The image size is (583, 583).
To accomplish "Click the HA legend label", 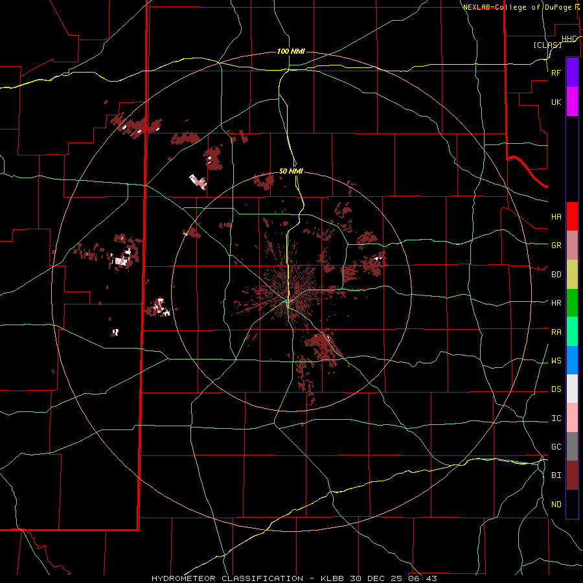I will (x=556, y=217).
